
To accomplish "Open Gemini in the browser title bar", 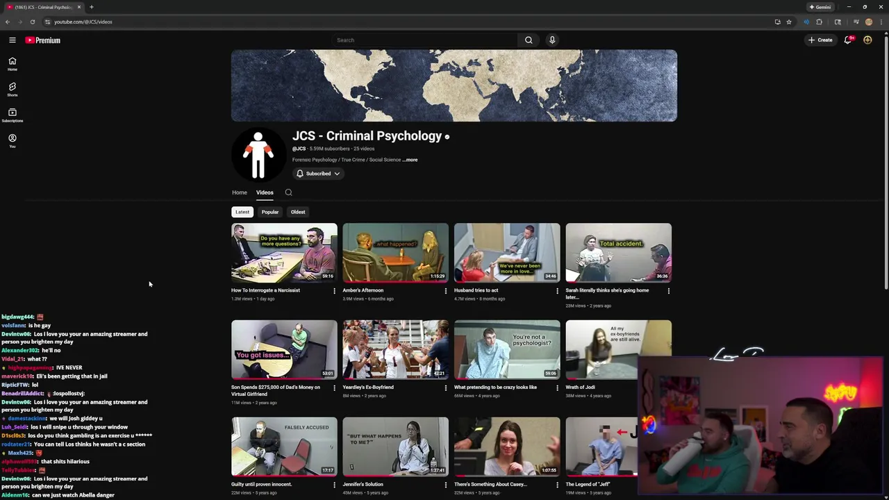I will tap(820, 7).
